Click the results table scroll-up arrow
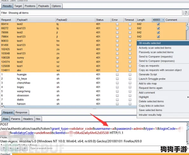 187,24
